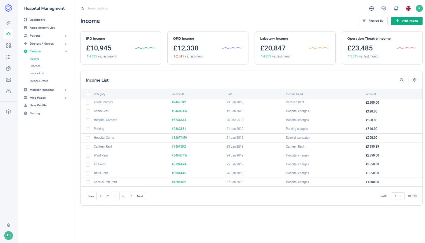Click the globe icon in the top bar
This screenshot has height=243, width=425.
(x=371, y=9)
